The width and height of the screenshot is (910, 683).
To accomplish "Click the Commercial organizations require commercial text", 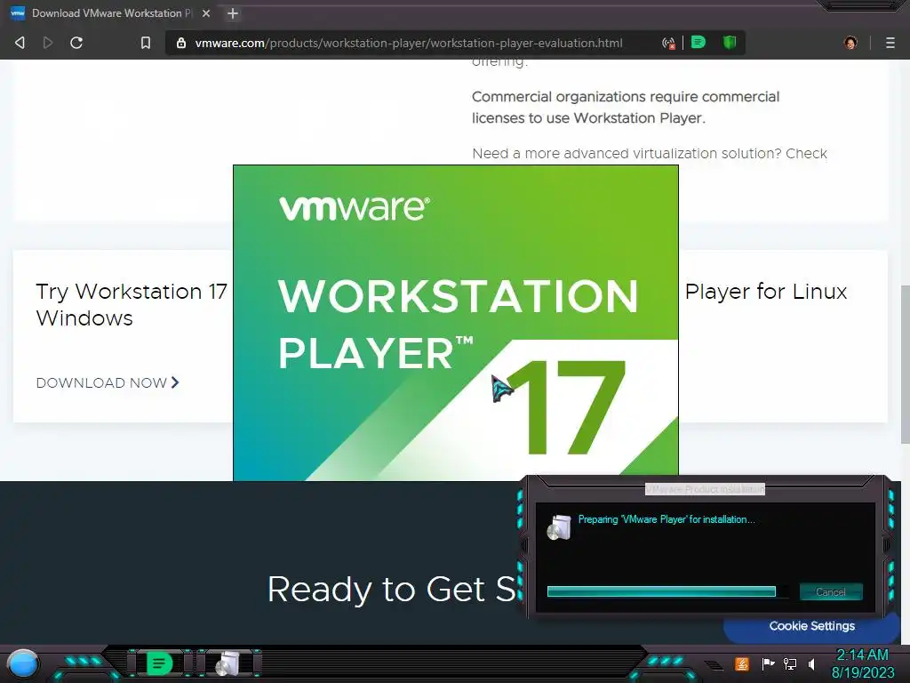I will click(x=626, y=107).
